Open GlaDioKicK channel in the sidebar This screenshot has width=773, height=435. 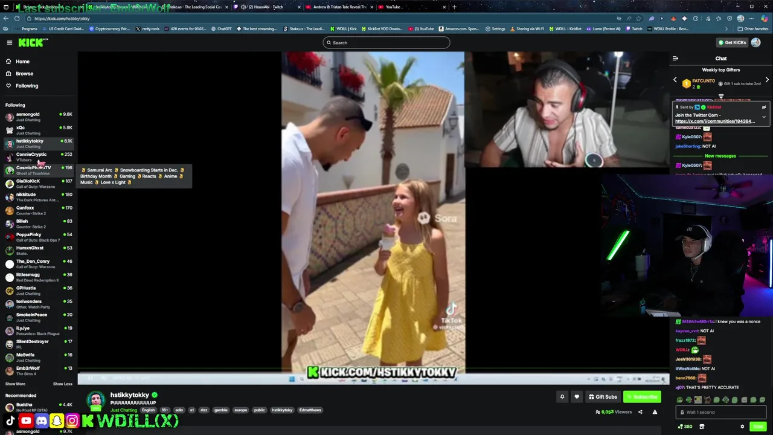click(x=39, y=183)
